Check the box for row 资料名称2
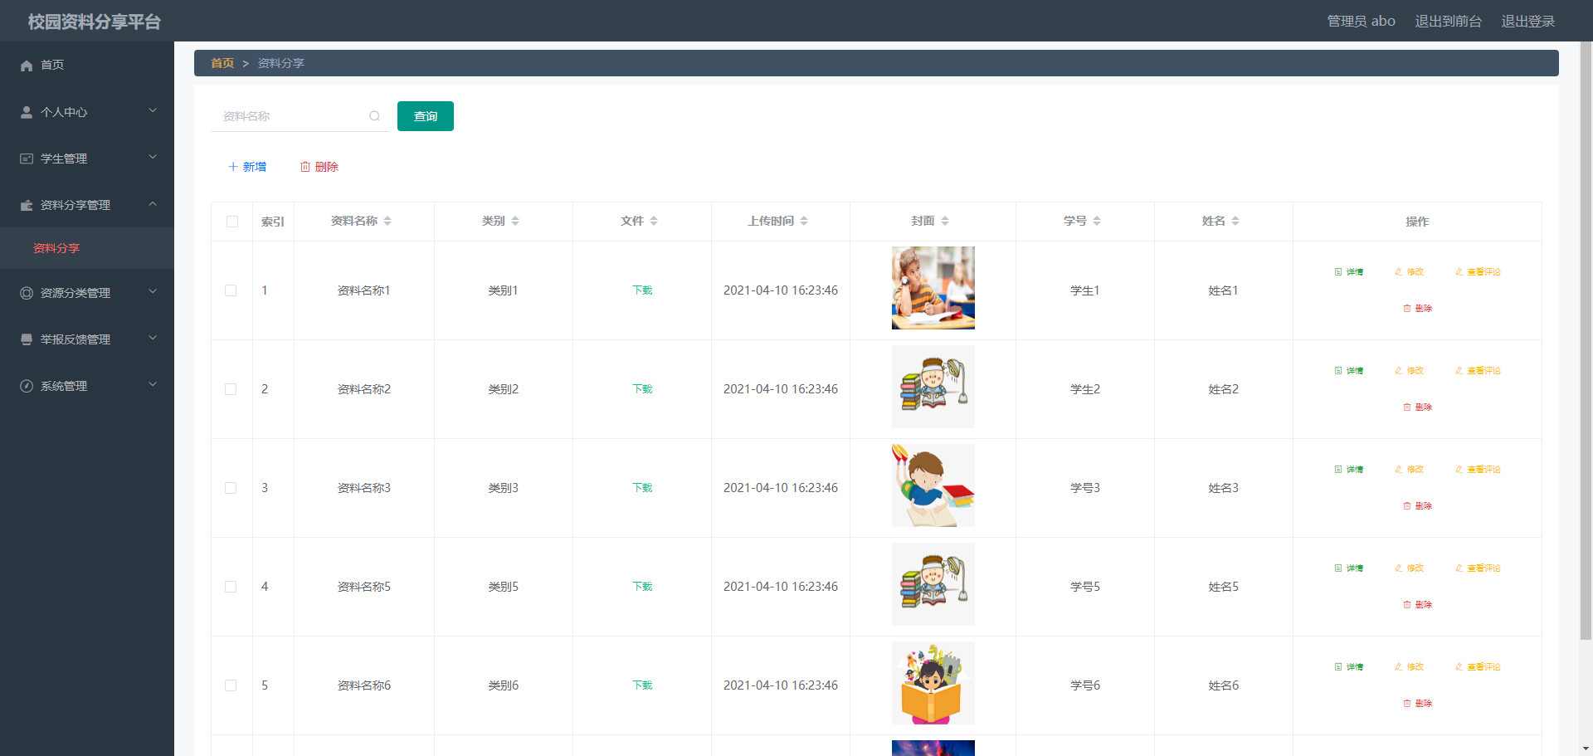1593x756 pixels. tap(231, 389)
